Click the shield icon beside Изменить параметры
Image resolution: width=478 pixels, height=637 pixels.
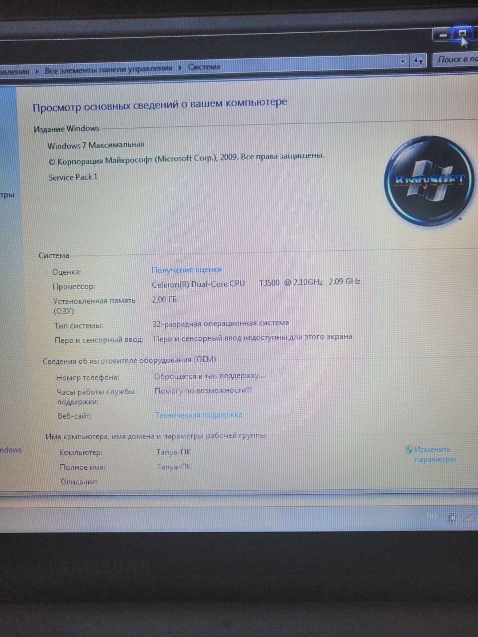tap(408, 449)
